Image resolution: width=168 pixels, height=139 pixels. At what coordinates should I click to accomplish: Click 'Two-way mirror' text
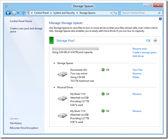click(79, 74)
